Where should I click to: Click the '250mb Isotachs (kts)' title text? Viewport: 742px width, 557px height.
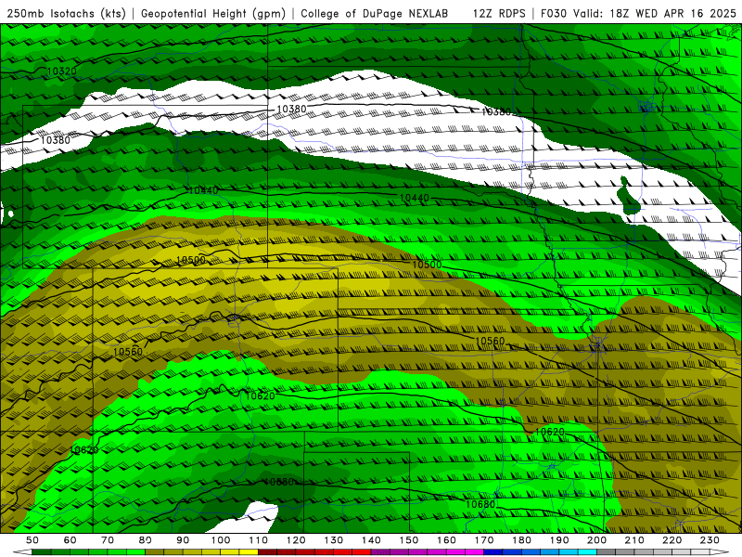pos(66,14)
